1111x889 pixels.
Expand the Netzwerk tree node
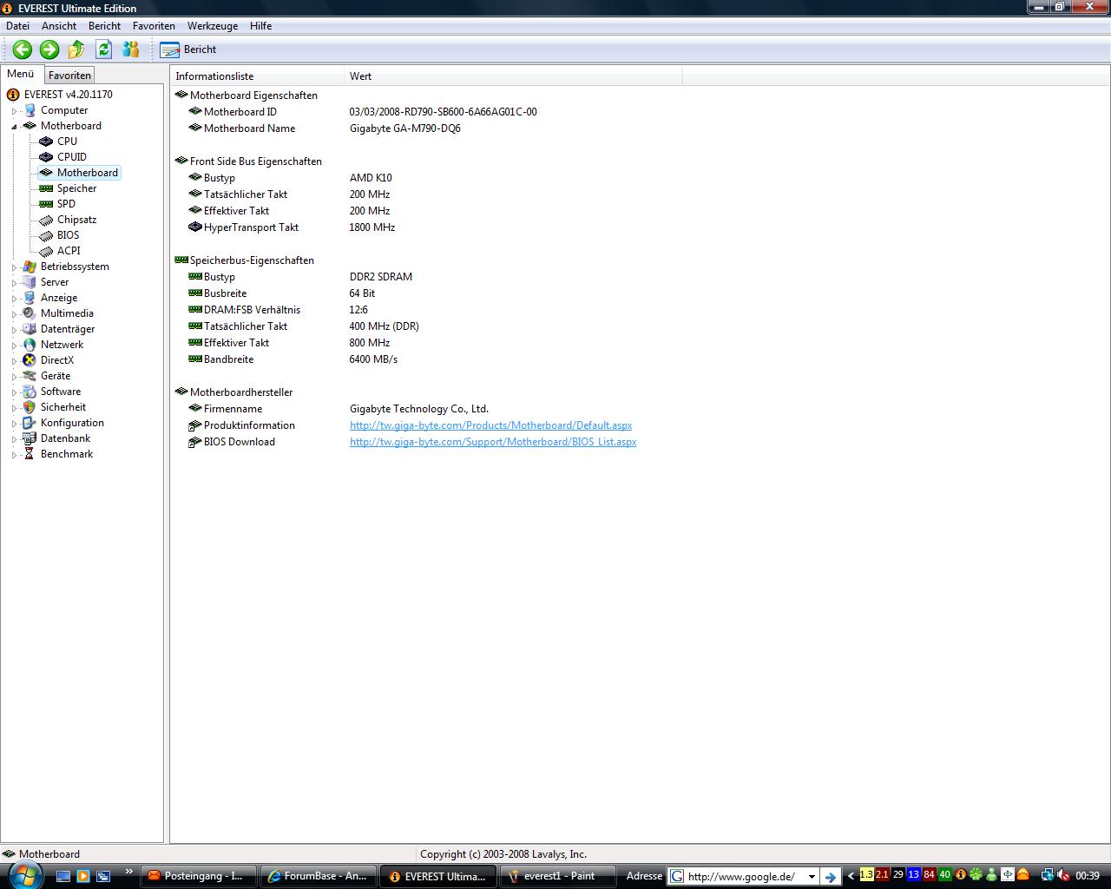point(14,345)
